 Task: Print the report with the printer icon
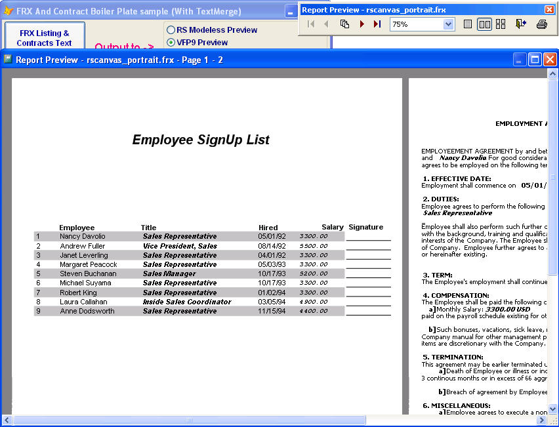[542, 24]
